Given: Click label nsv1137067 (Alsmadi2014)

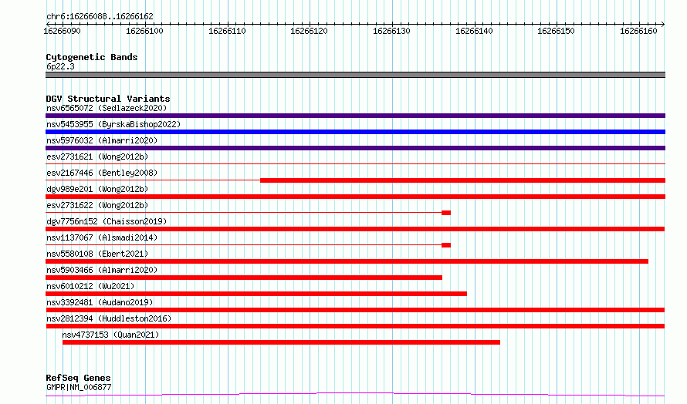Looking at the screenshot, I should [102, 237].
